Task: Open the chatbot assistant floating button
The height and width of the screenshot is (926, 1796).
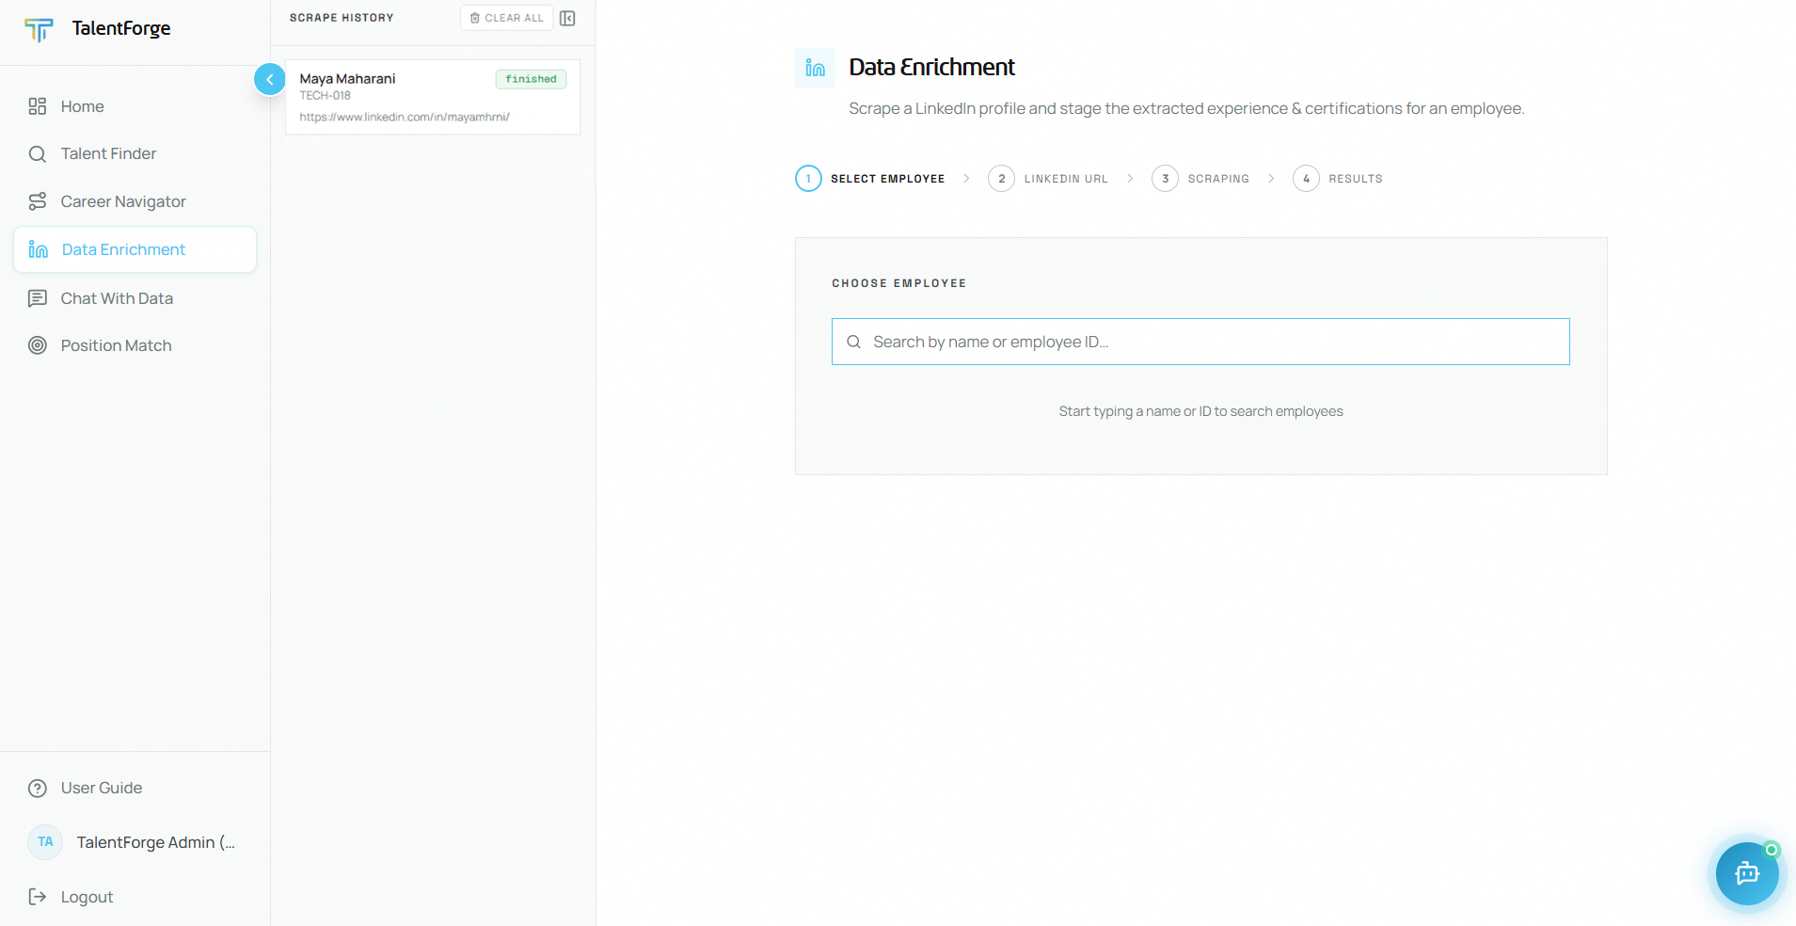Action: (1747, 873)
